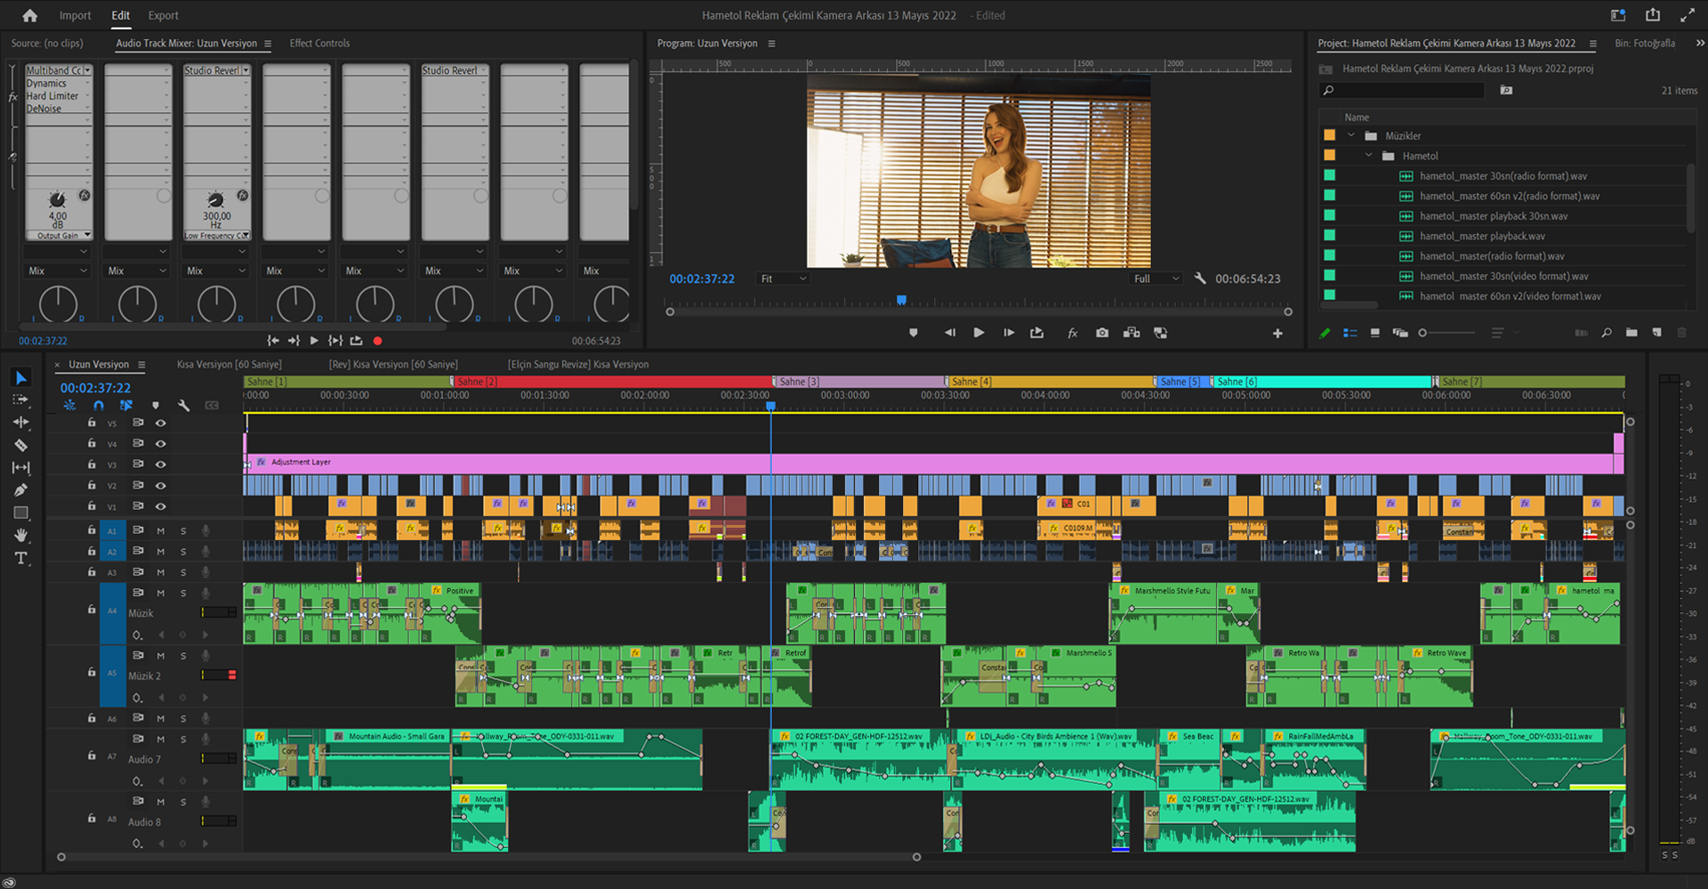Toggle timeline Snap magnet icon
This screenshot has width=1708, height=889.
point(98,406)
